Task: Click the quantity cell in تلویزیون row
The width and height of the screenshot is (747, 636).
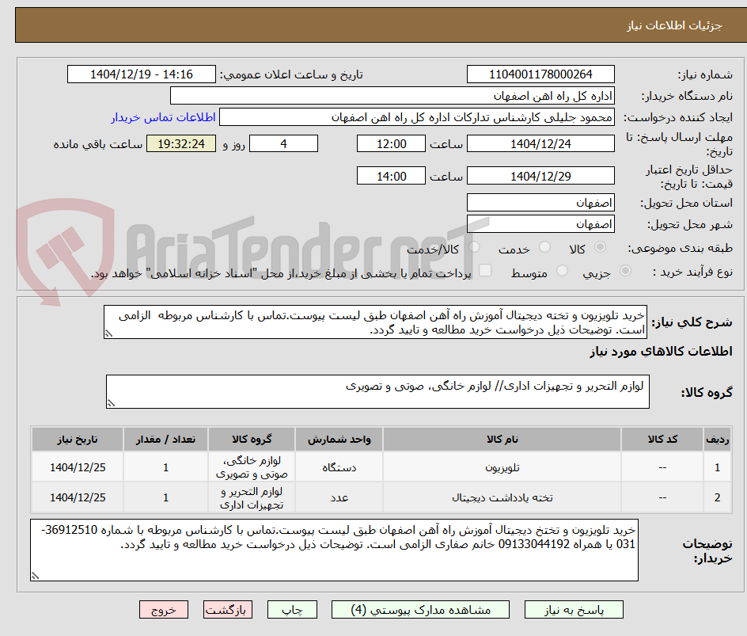Action: (x=166, y=467)
